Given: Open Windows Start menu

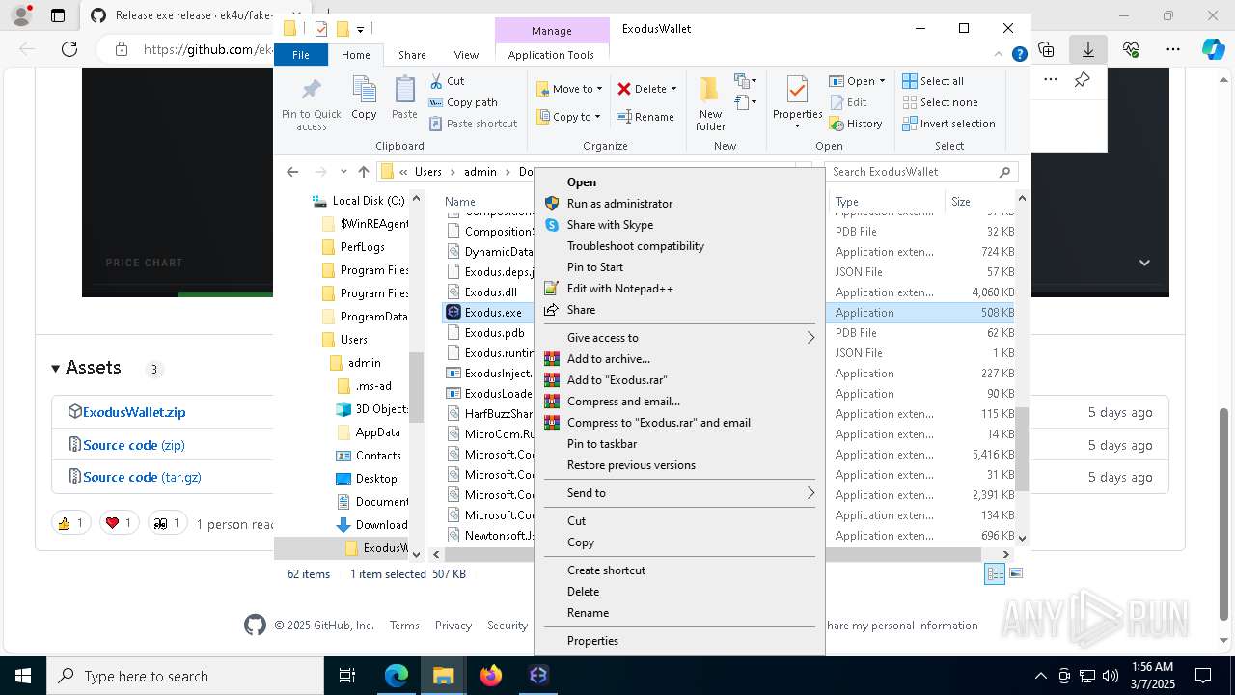Looking at the screenshot, I should (x=23, y=676).
